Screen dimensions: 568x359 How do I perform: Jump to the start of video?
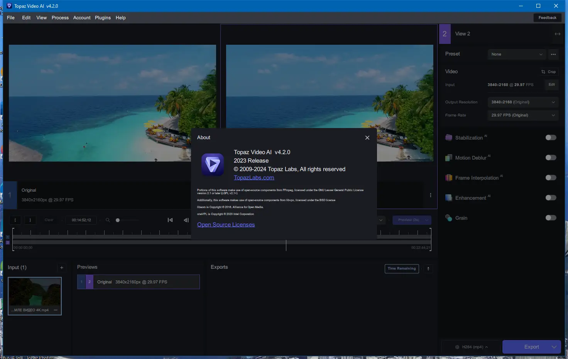coord(170,220)
